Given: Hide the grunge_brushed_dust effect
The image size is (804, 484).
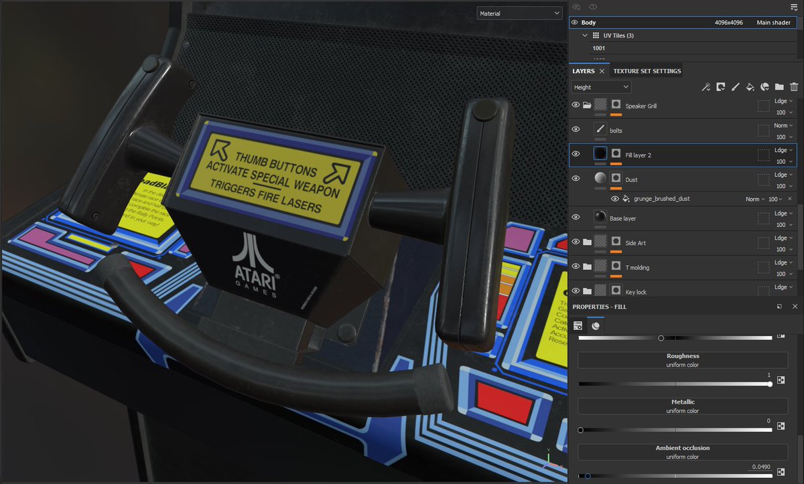Looking at the screenshot, I should [x=615, y=199].
